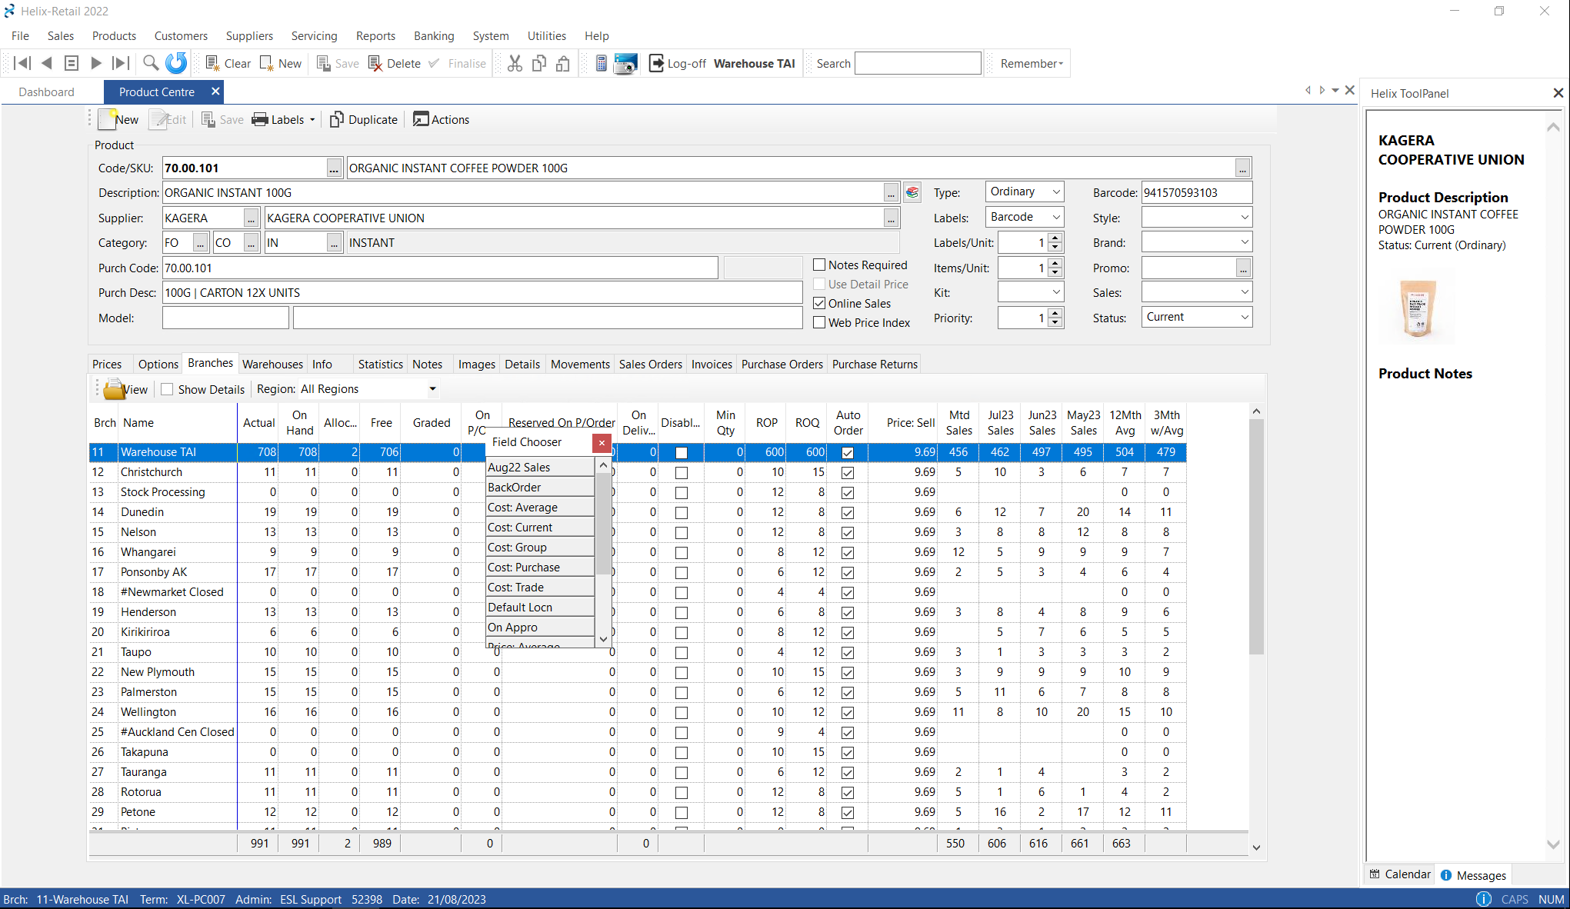
Task: Open the calculator icon in toolbar
Action: (x=602, y=63)
